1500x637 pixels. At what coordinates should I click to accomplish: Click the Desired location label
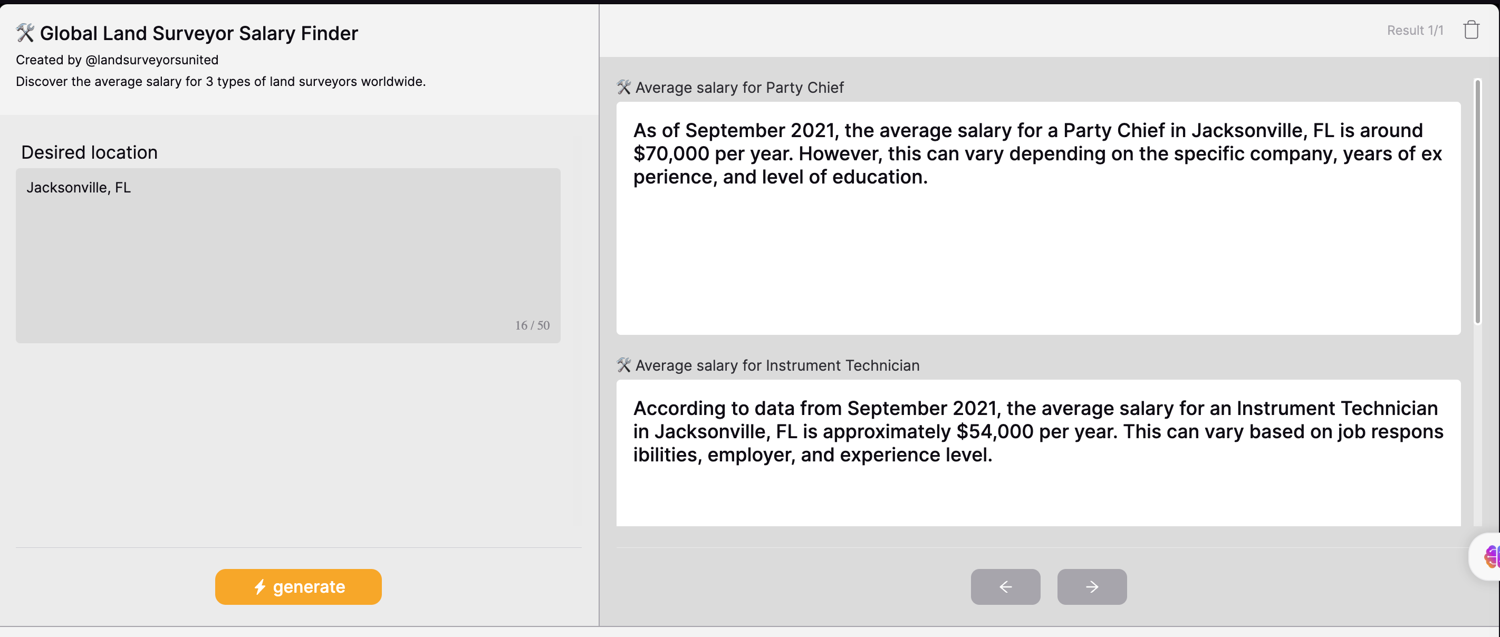[89, 152]
